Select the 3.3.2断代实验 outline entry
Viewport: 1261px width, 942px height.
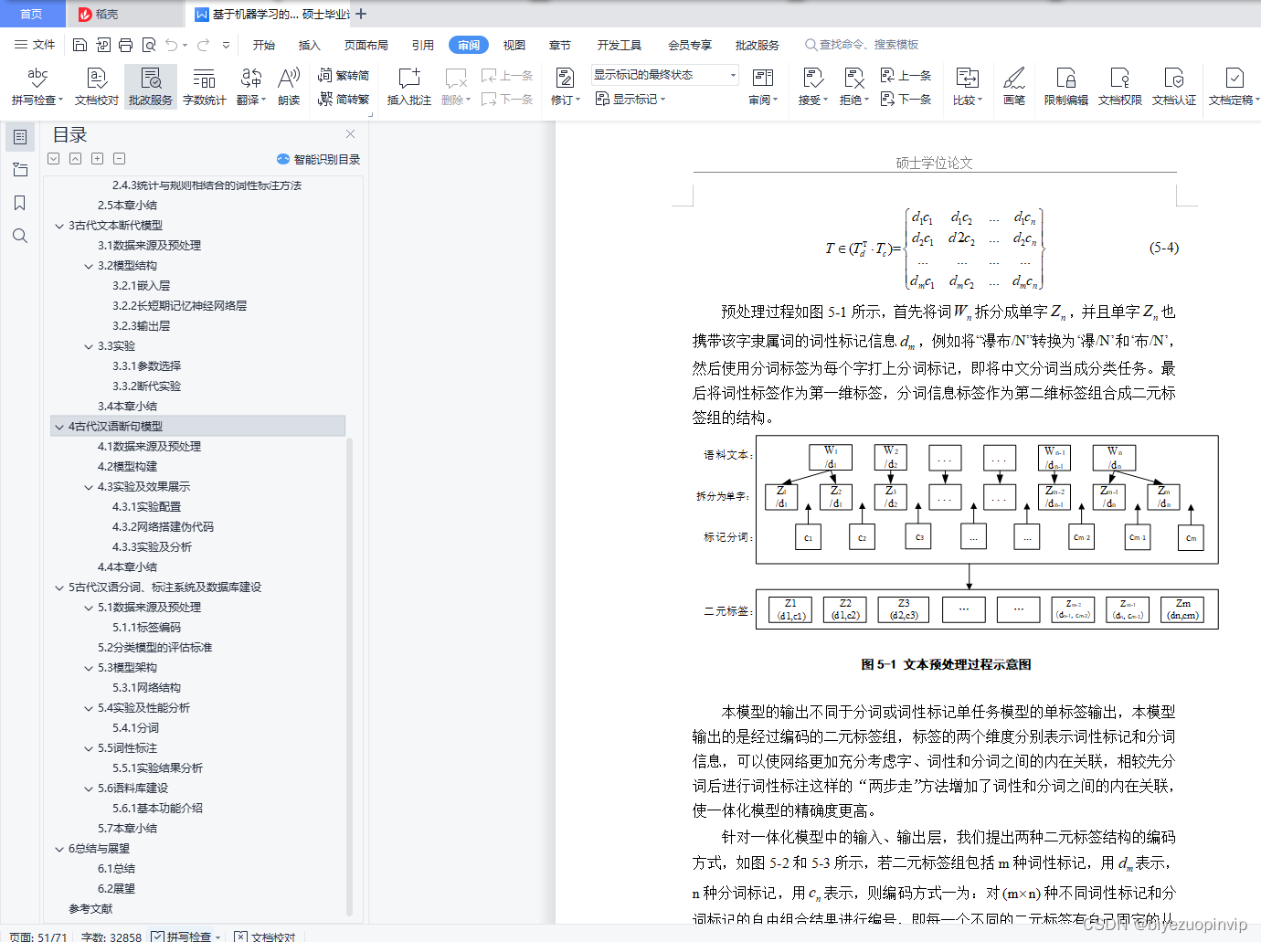click(x=146, y=386)
